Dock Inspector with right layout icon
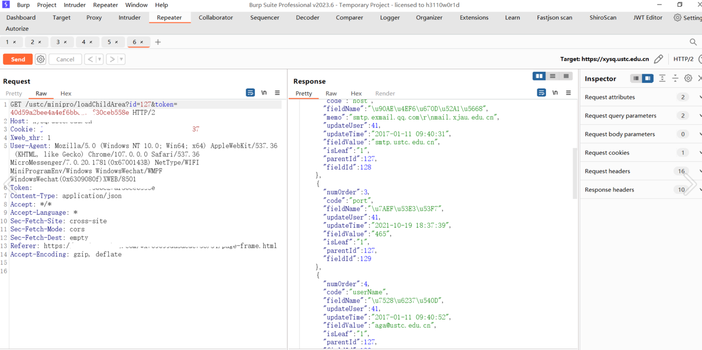702x350 pixels. point(648,78)
